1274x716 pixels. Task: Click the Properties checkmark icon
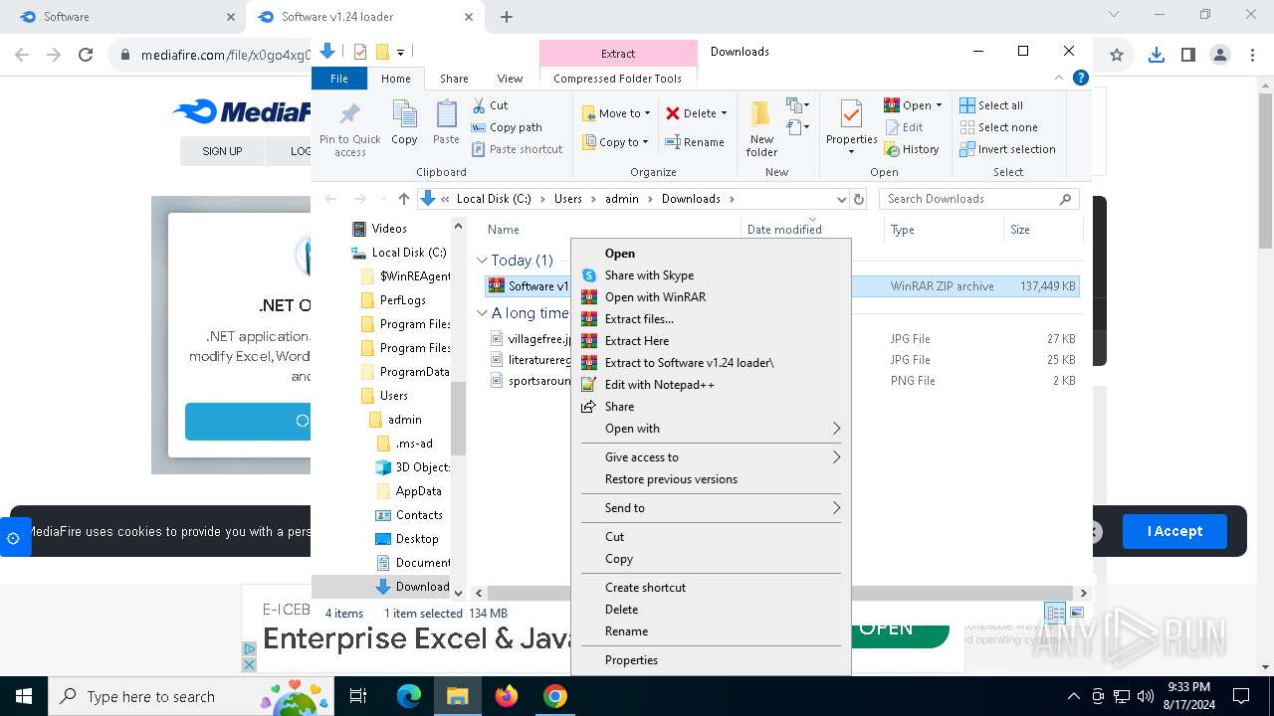coord(851,114)
